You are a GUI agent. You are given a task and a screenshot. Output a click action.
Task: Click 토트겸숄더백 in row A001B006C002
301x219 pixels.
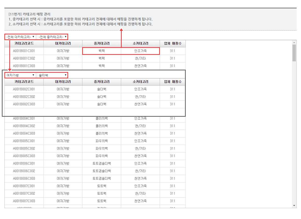pos(102,171)
